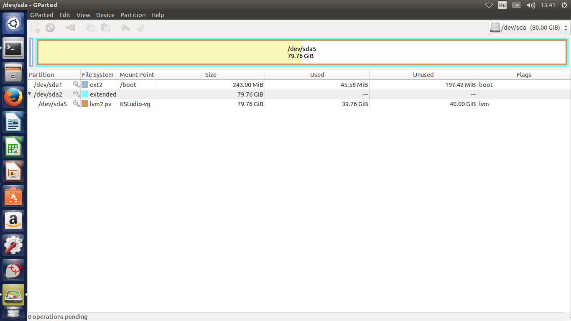Click the ext2 color swatch for sda1
The image size is (571, 321).
tap(85, 84)
